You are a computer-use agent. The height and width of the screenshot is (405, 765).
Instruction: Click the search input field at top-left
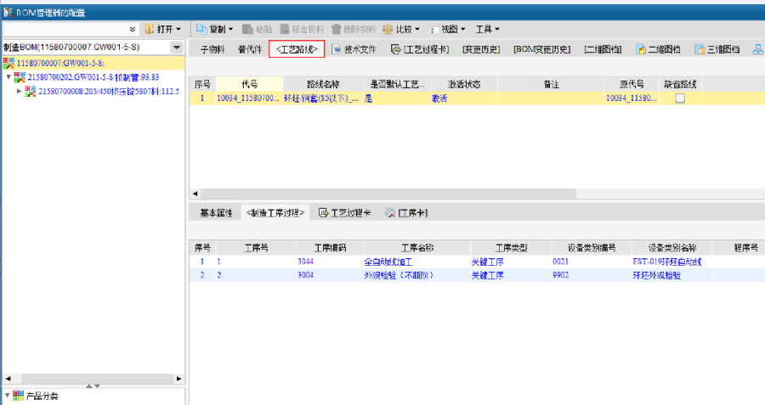pyautogui.click(x=65, y=29)
